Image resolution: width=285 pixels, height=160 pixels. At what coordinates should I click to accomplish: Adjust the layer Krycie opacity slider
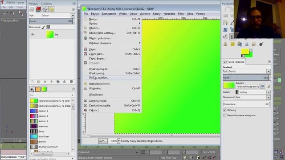coord(52,21)
